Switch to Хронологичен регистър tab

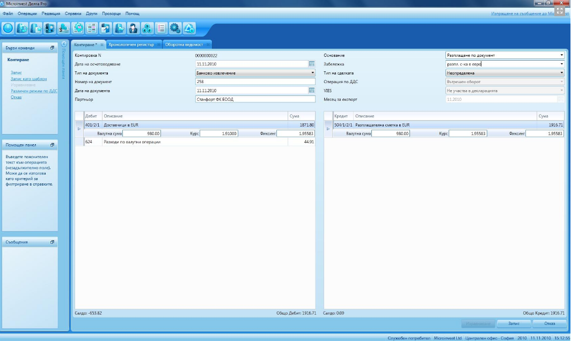131,45
